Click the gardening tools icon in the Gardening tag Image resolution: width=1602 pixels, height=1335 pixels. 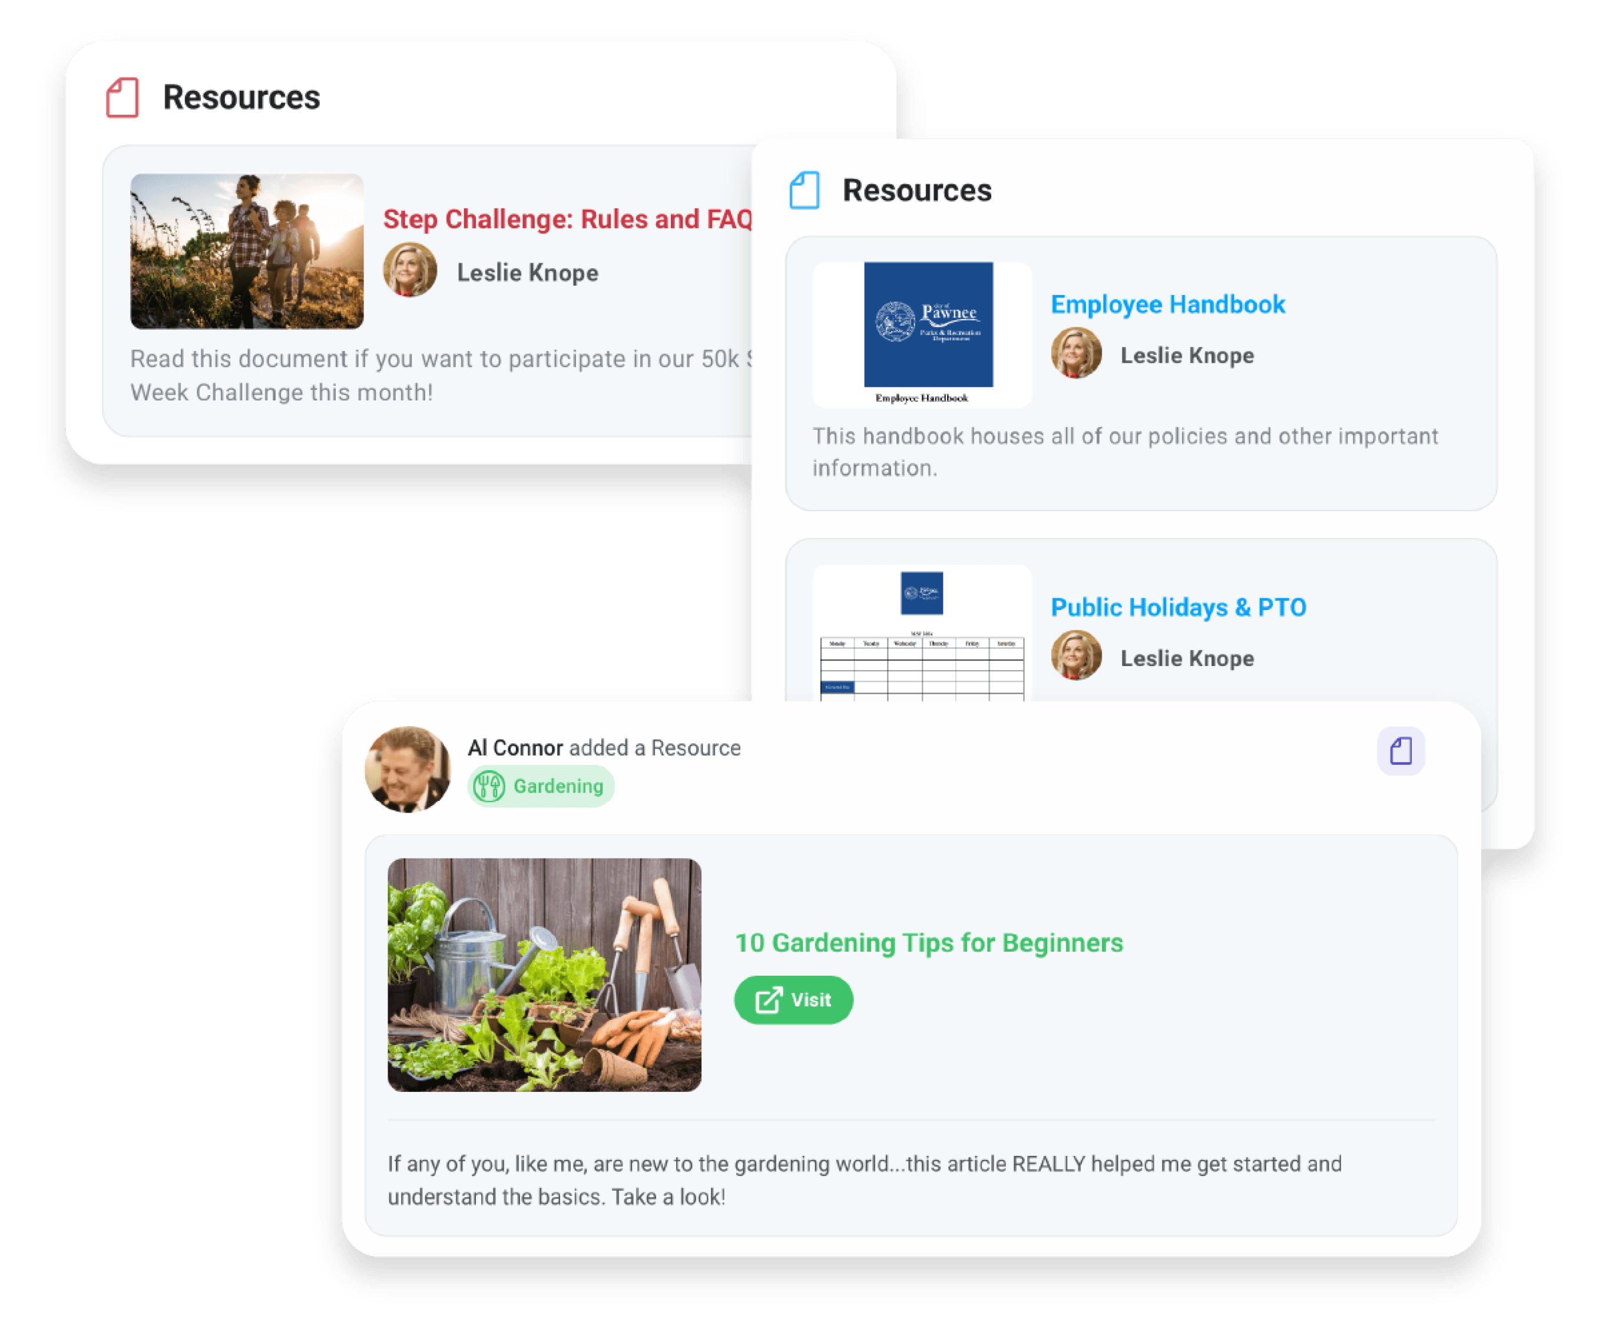pos(489,787)
